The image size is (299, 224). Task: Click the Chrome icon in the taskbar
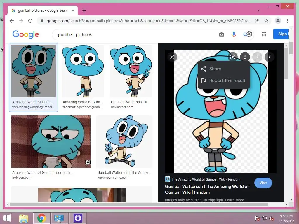click(x=41, y=218)
